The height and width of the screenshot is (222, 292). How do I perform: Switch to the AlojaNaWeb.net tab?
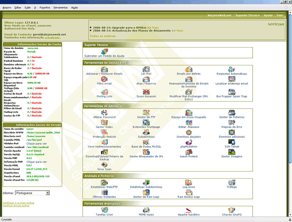point(219,15)
